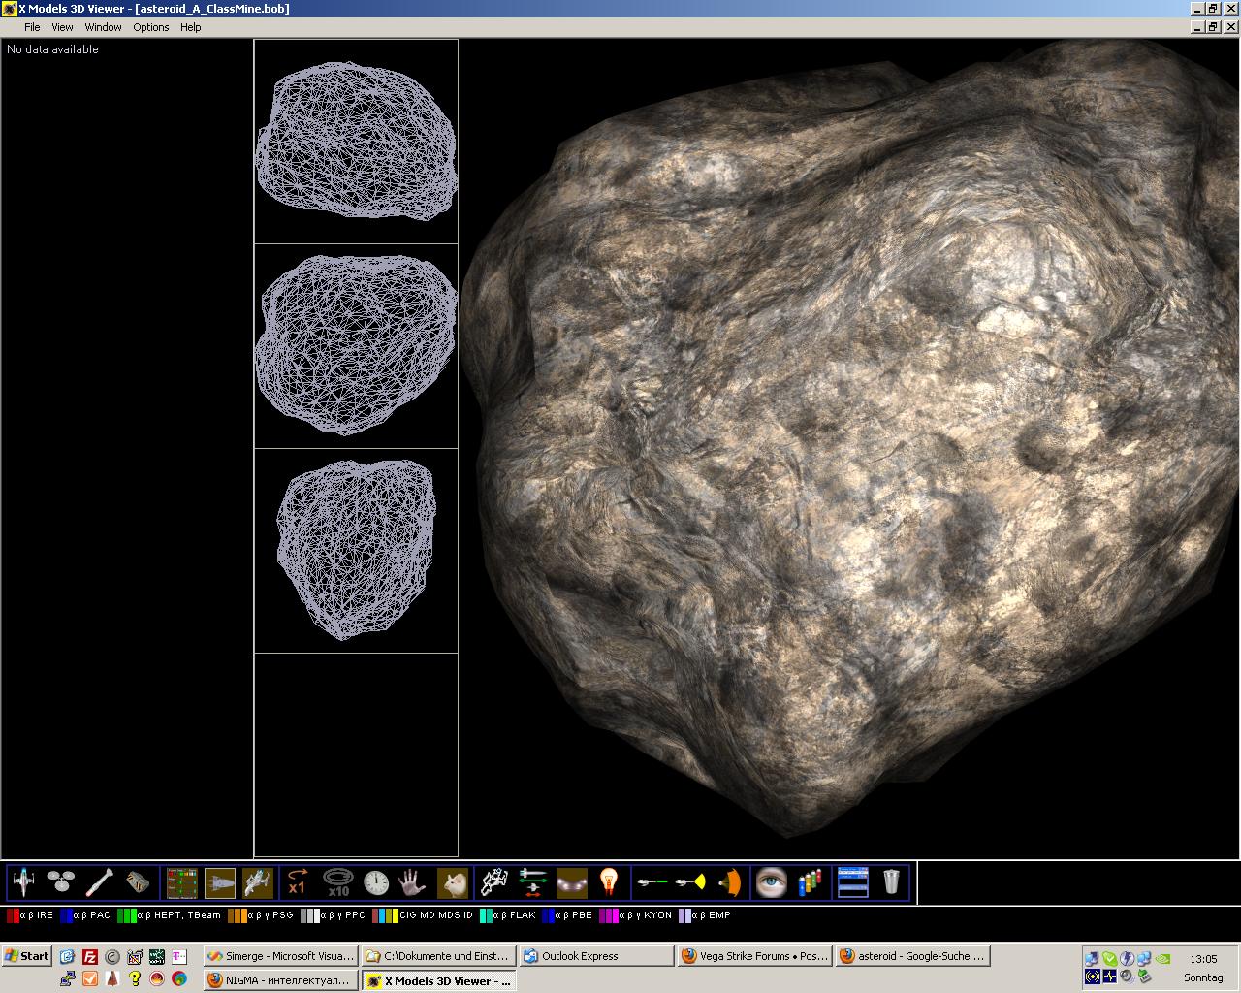Expand the Help menu
Viewport: 1241px width, 993px height.
pos(191,27)
